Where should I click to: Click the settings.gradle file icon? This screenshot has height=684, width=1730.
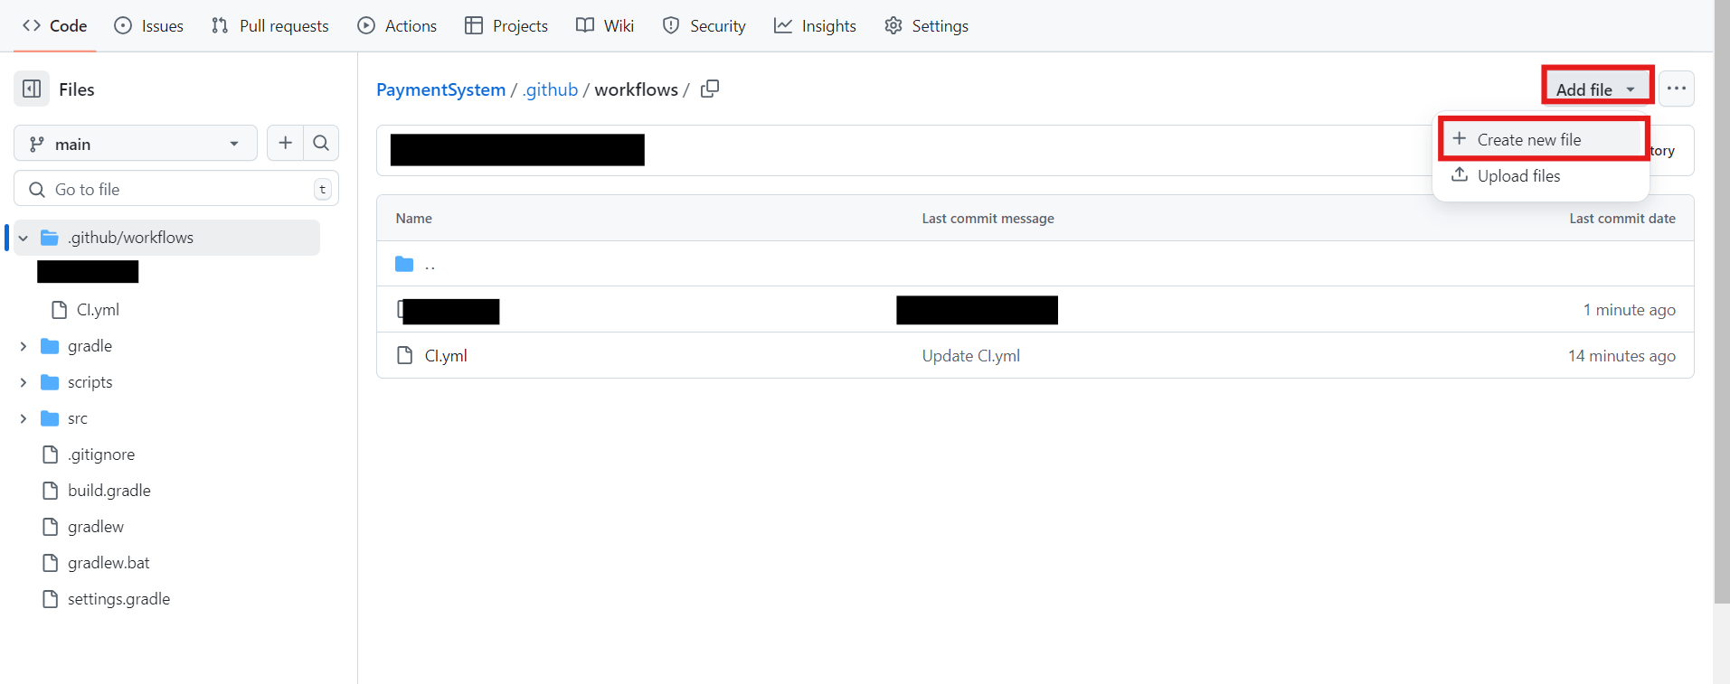[x=51, y=599]
